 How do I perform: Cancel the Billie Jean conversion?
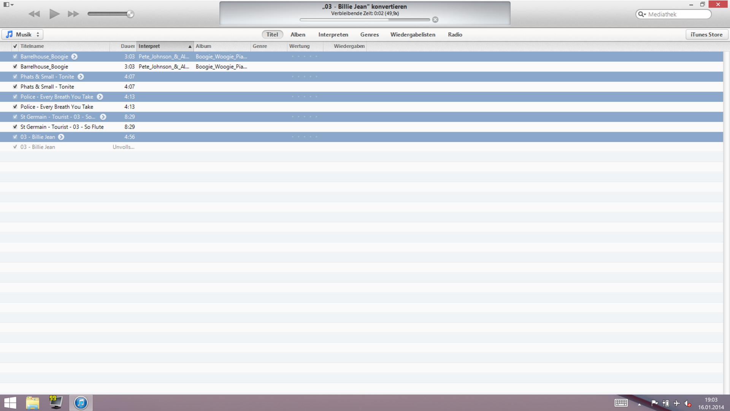point(435,20)
